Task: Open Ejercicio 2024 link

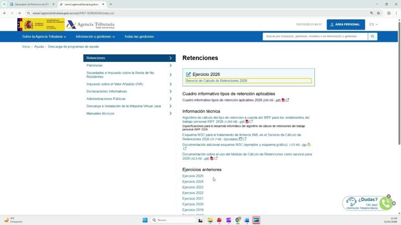Action: tap(193, 182)
